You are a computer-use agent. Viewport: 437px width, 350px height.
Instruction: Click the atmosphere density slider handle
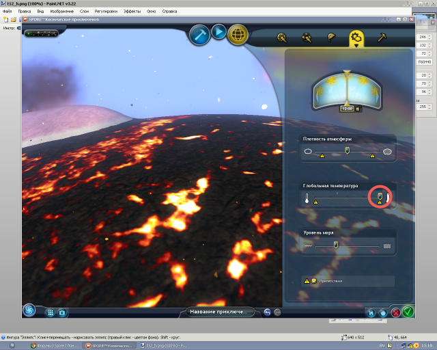pos(347,151)
